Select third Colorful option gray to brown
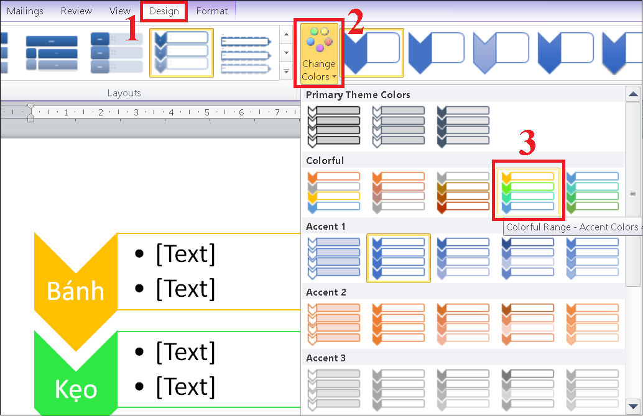This screenshot has width=643, height=416. coord(463,192)
